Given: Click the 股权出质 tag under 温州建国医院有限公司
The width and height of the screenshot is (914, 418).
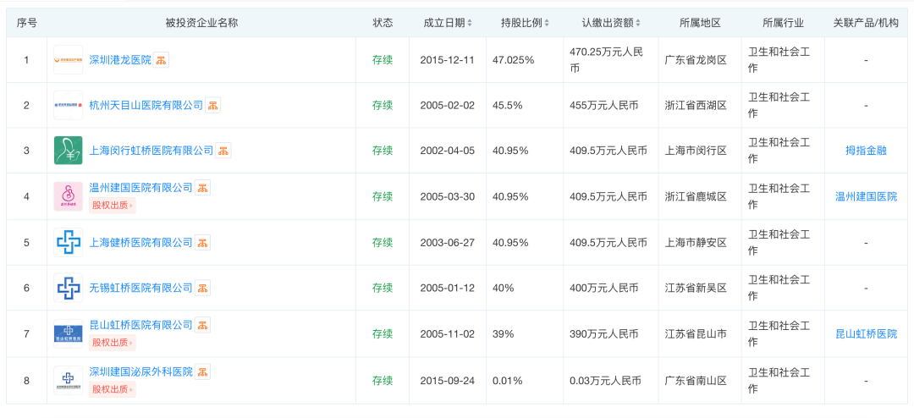Looking at the screenshot, I should coord(112,205).
